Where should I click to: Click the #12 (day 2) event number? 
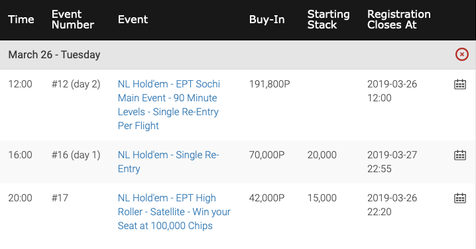tap(76, 84)
